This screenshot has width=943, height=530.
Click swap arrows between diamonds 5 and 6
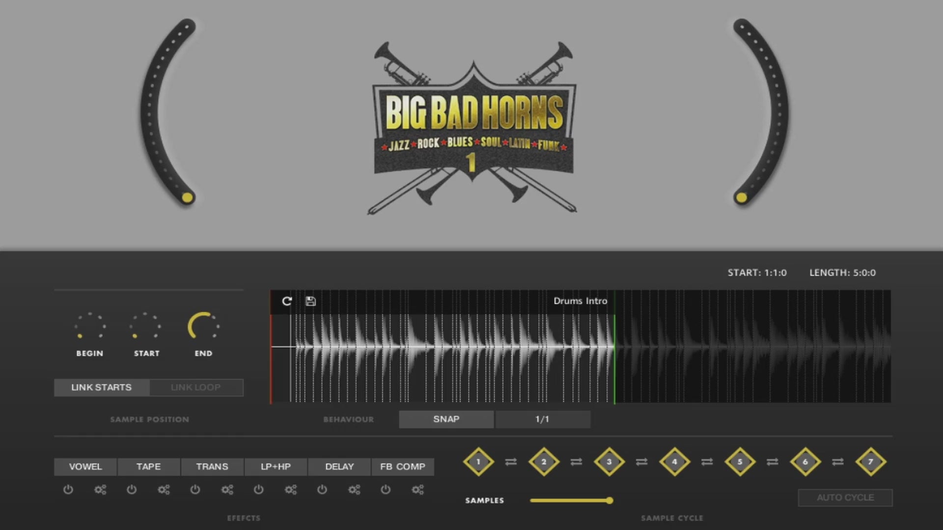click(772, 462)
